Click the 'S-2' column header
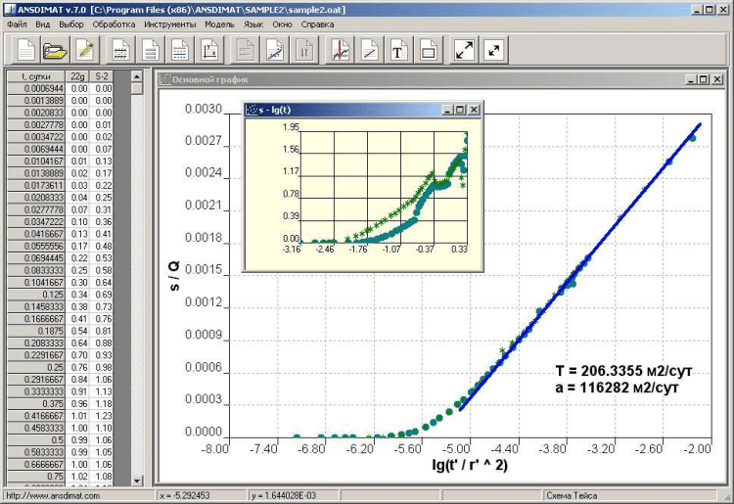This screenshot has width=734, height=504. [x=102, y=76]
